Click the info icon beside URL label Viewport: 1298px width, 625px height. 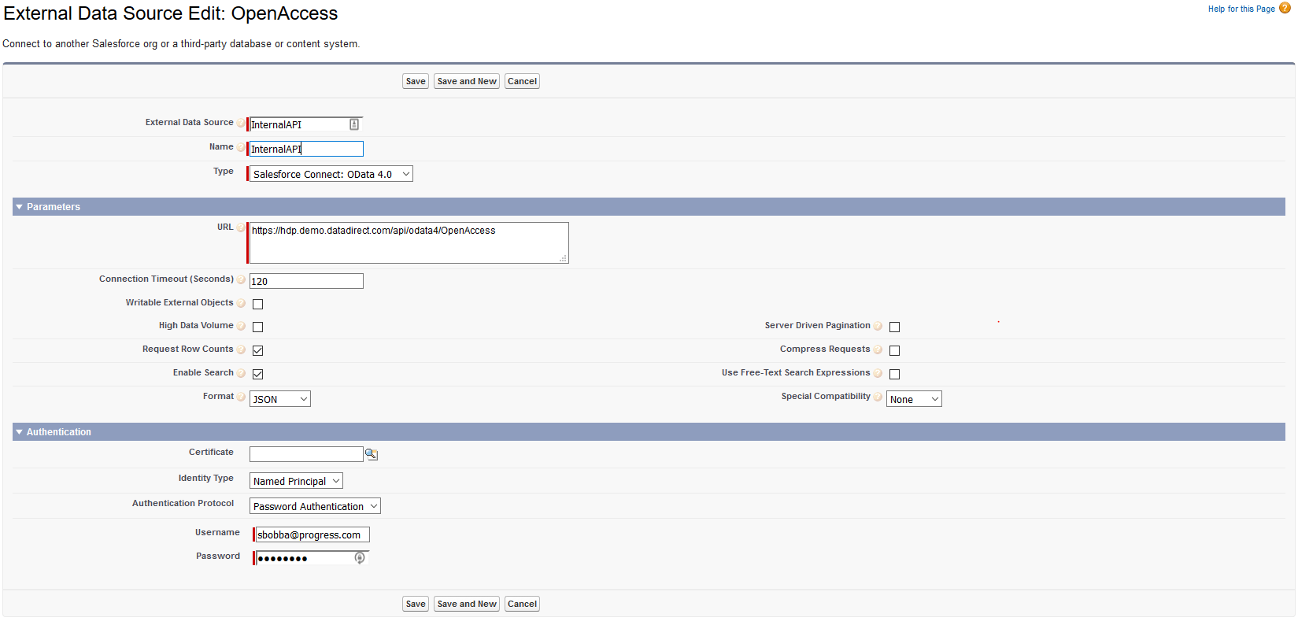click(241, 227)
